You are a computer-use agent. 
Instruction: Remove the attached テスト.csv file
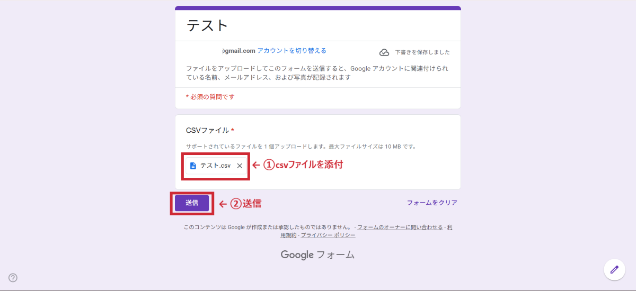click(x=240, y=166)
